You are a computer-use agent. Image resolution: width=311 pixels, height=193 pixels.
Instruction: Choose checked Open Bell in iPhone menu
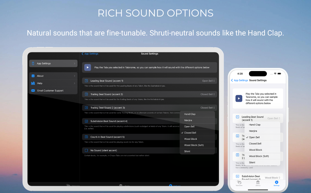tap(262, 137)
